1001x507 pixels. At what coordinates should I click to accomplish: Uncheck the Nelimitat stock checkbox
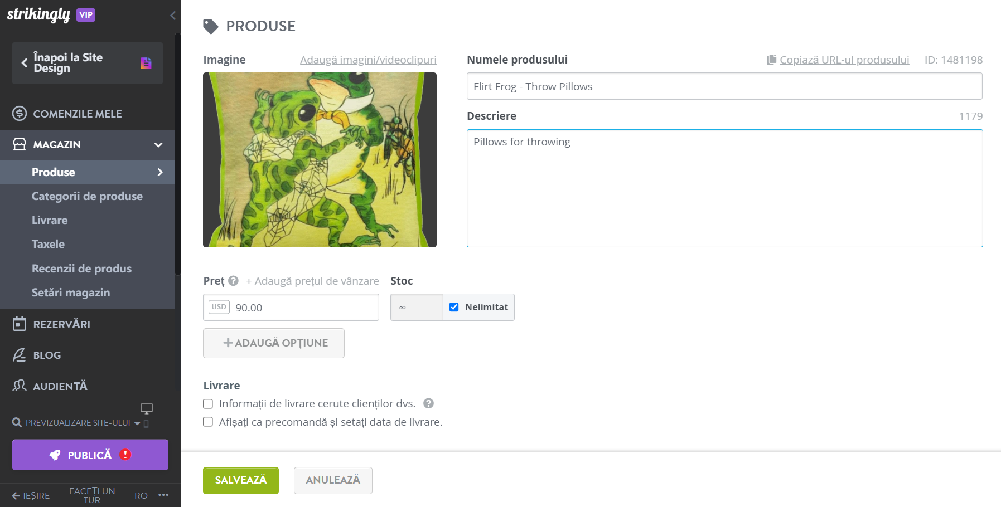(454, 307)
